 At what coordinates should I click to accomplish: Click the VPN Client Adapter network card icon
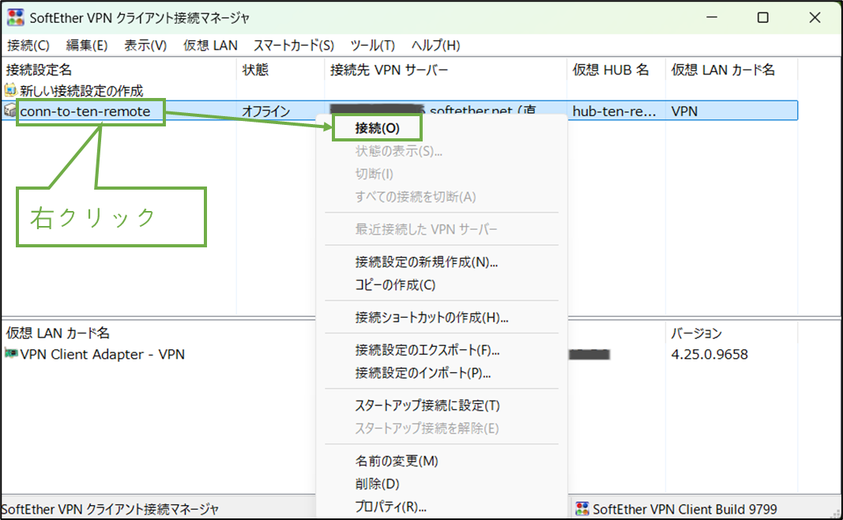coord(11,354)
